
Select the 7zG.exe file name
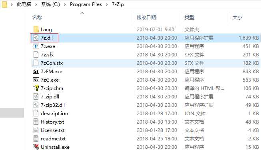[50, 80]
